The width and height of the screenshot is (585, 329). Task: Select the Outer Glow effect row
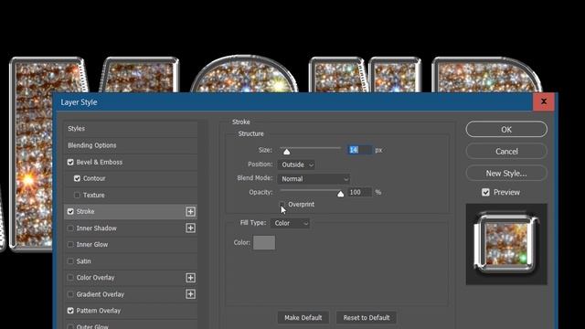click(131, 324)
